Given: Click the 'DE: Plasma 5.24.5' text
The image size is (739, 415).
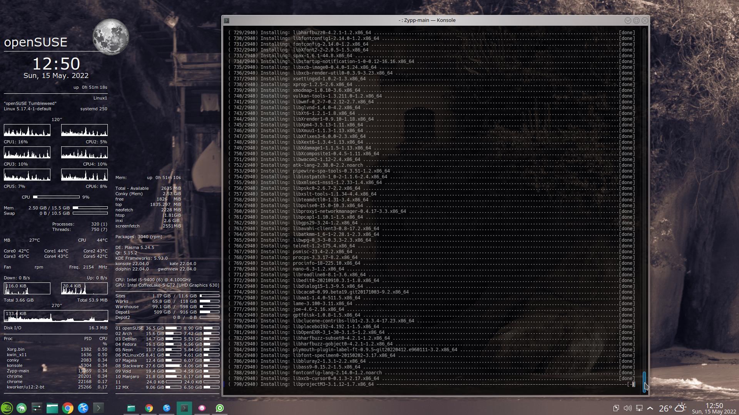Looking at the screenshot, I should click(135, 247).
